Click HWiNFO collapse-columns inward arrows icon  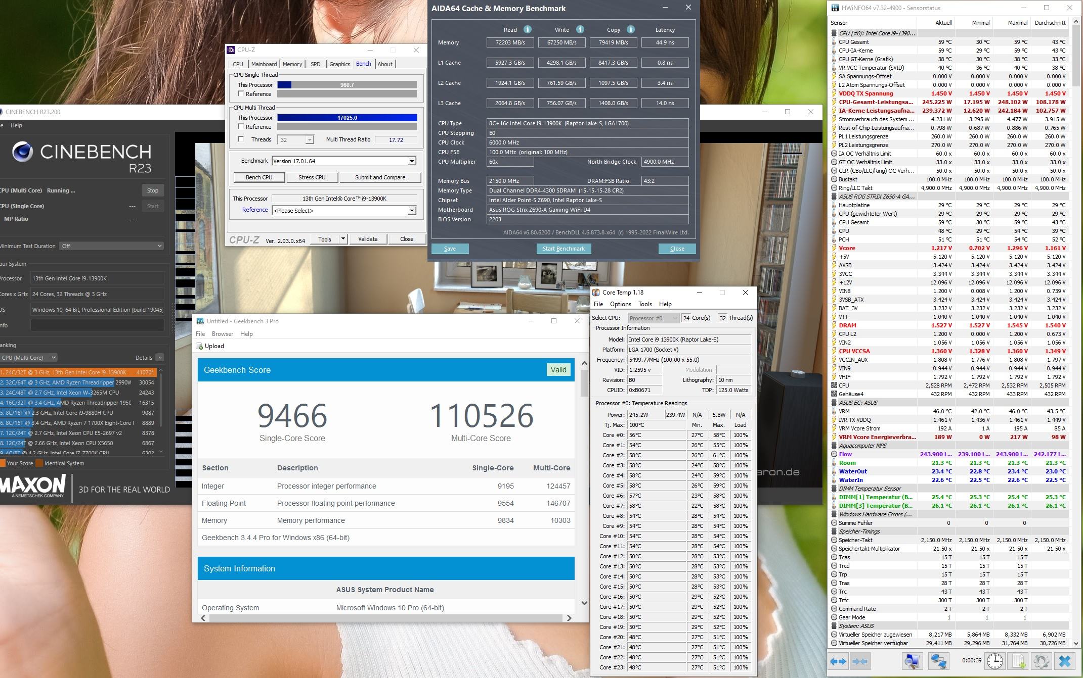[860, 661]
